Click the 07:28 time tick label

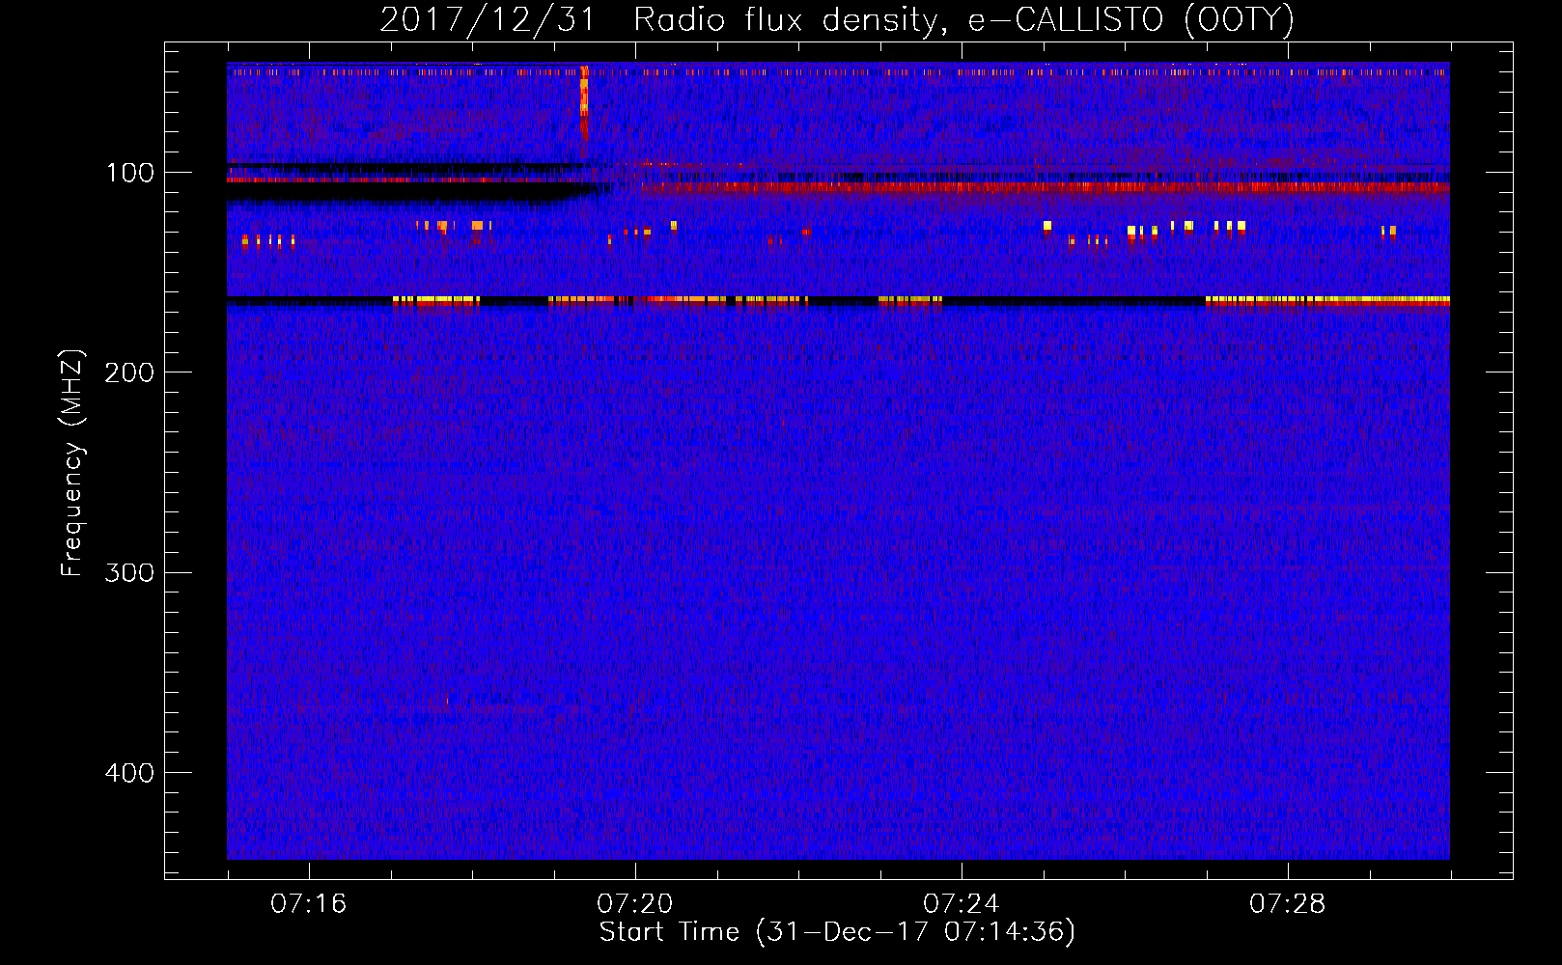point(1288,903)
